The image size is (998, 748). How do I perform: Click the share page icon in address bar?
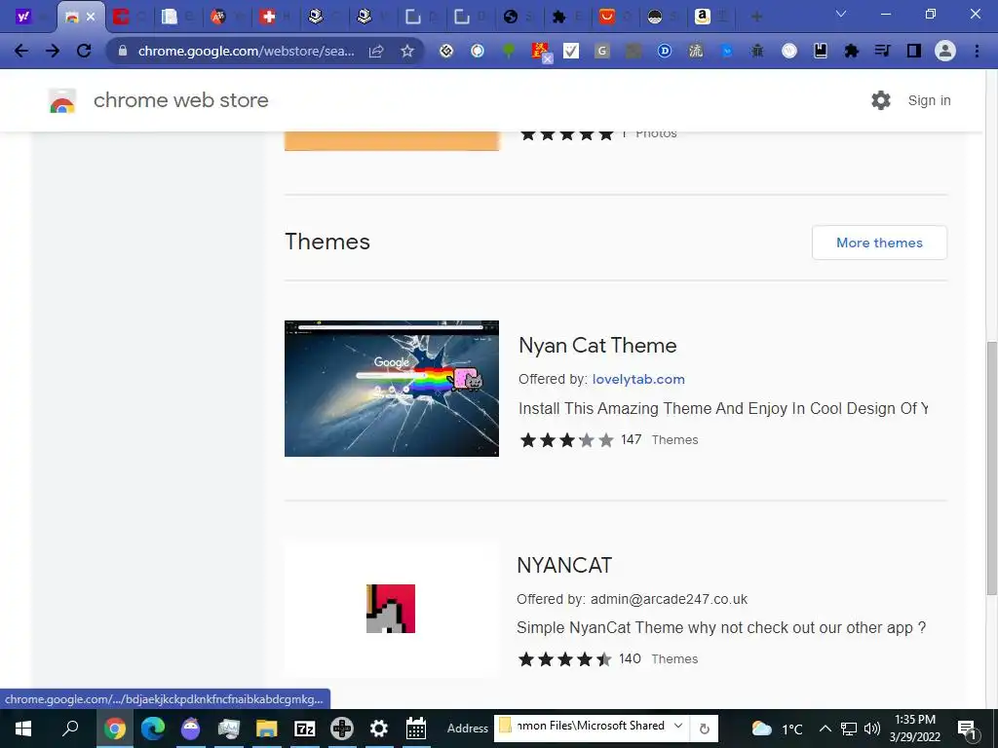pyautogui.click(x=376, y=51)
